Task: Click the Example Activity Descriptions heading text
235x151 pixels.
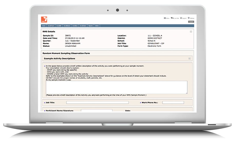Action: pos(60,59)
